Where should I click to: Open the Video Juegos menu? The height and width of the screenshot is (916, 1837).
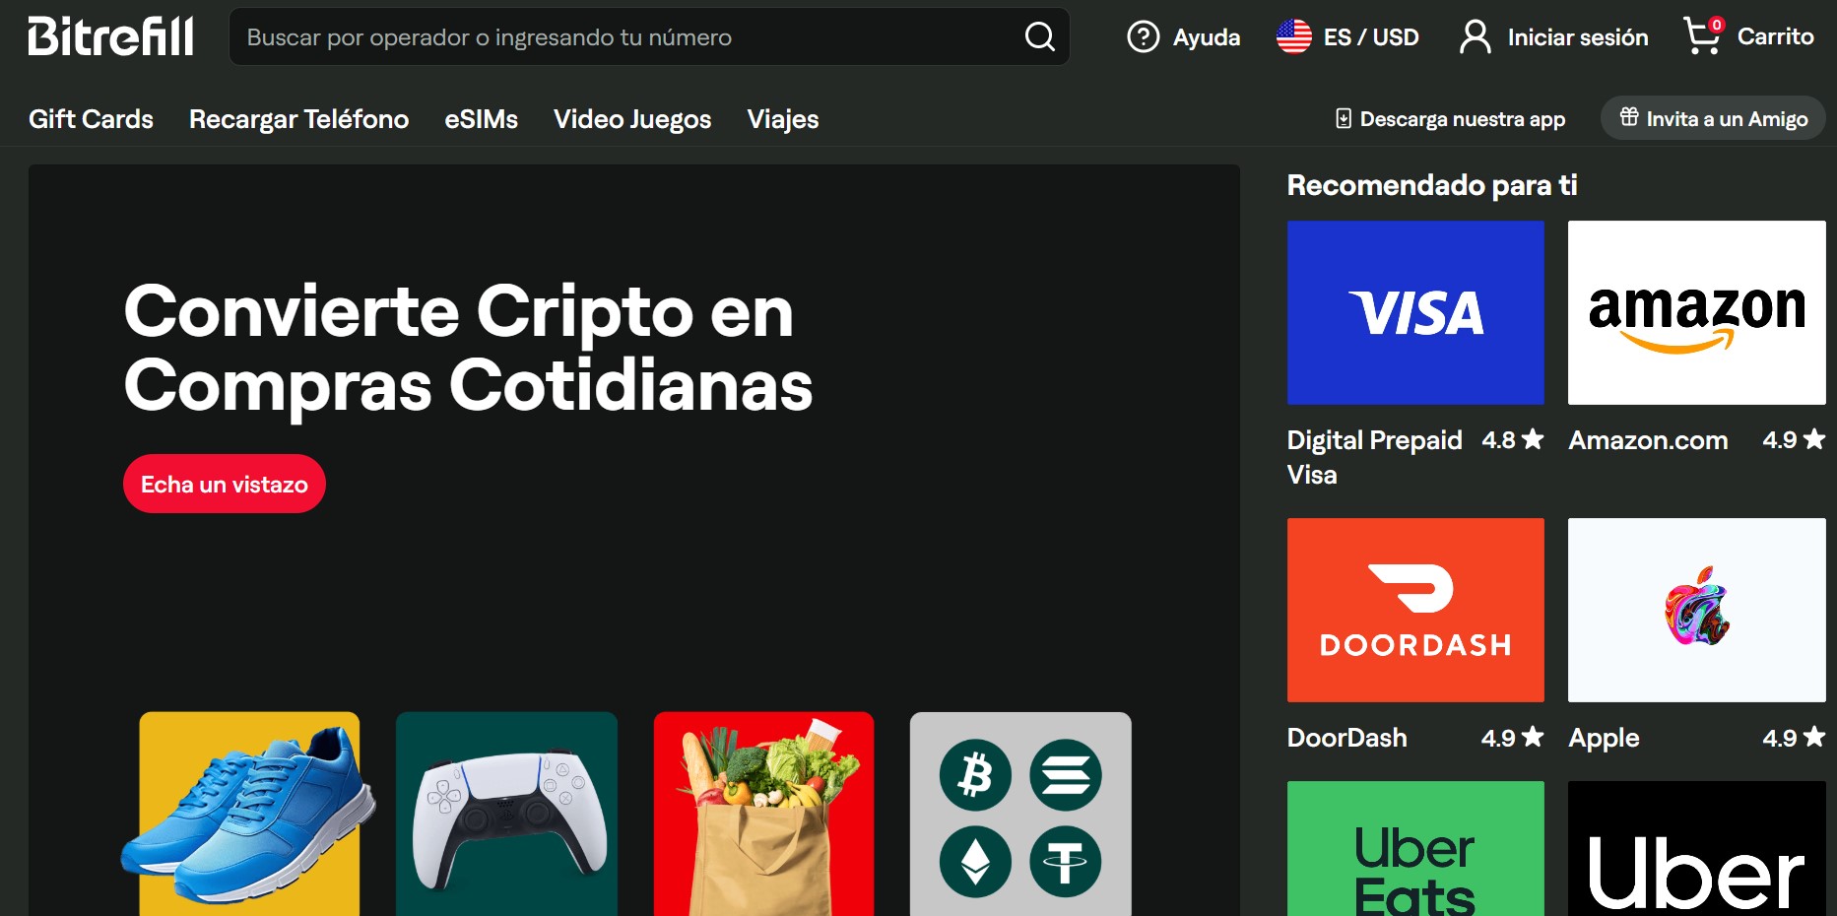[631, 119]
